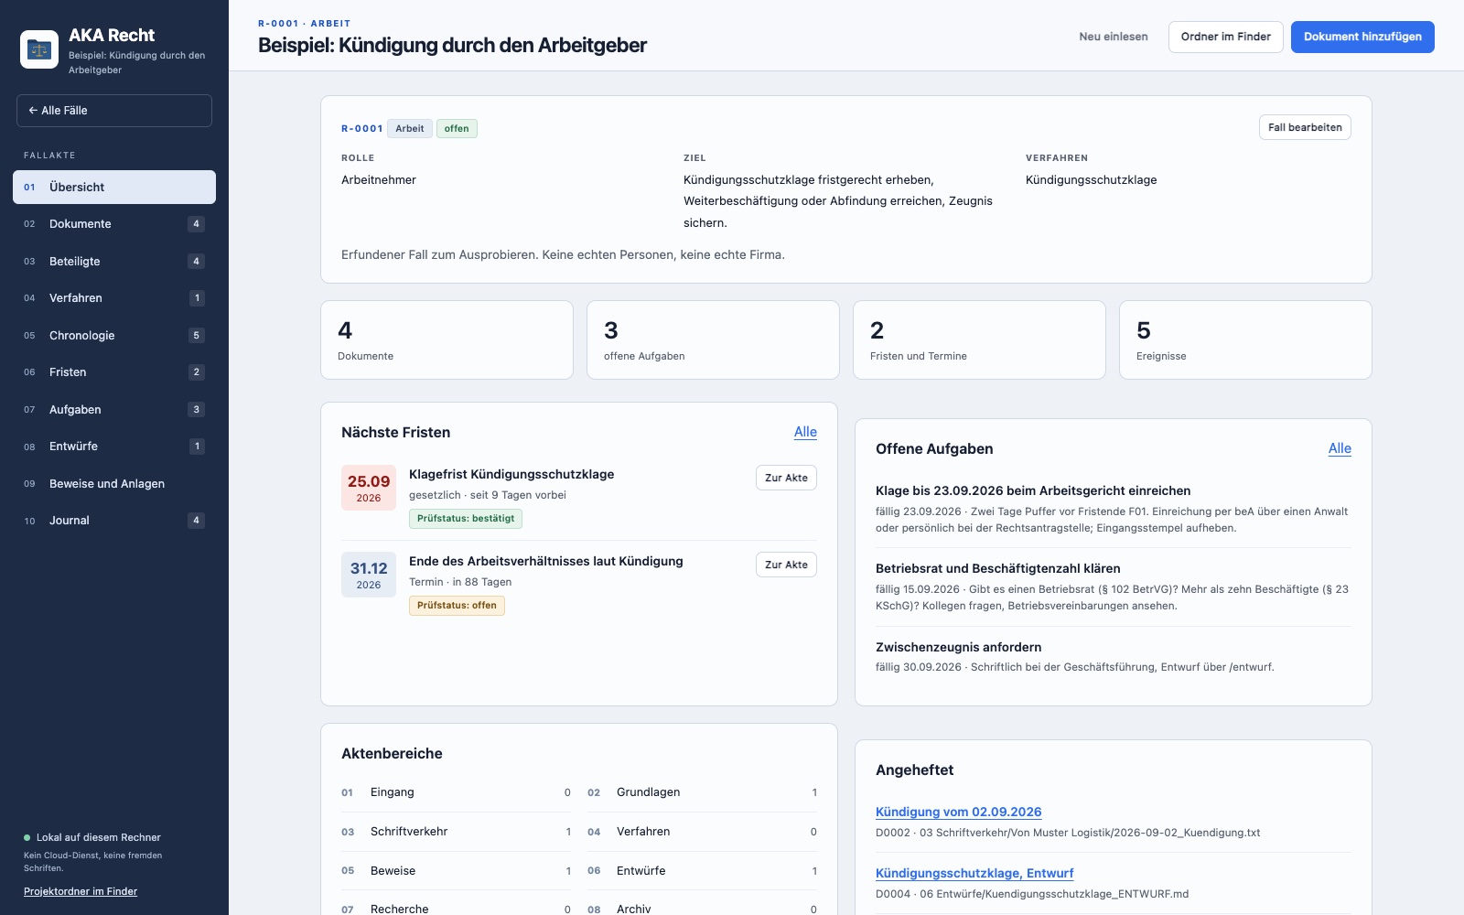Click Zur Akte for Ende des Arbeitsverhältnisses

tap(786, 565)
